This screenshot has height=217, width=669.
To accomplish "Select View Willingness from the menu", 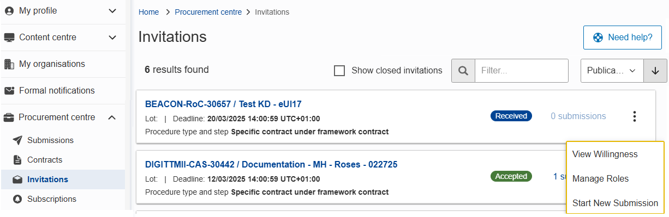I will tap(605, 154).
